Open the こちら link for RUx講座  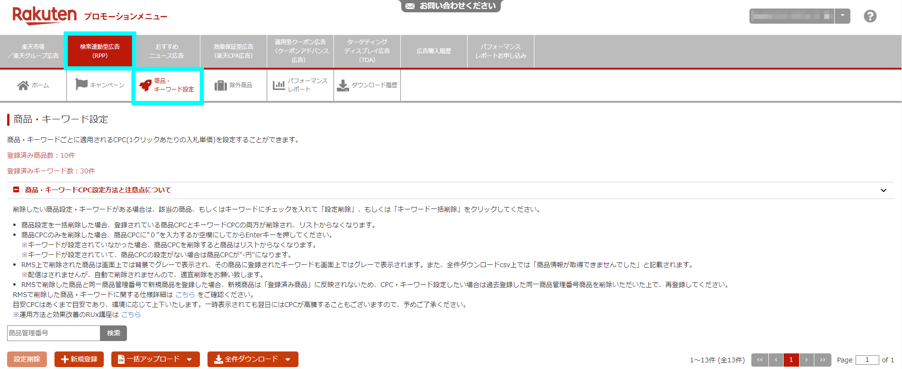[131, 315]
